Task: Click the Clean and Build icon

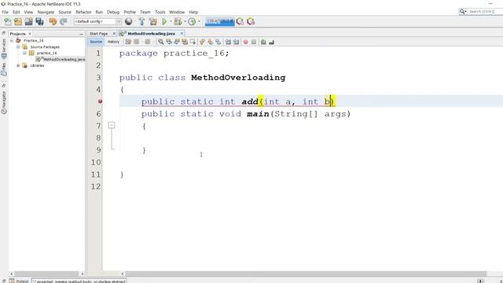Action: [x=153, y=21]
